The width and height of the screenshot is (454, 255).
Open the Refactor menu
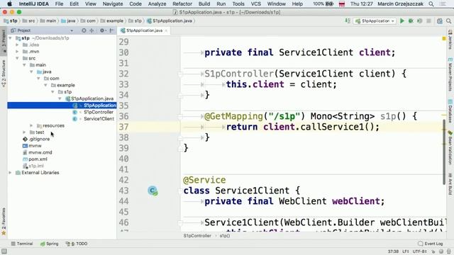[182, 4]
